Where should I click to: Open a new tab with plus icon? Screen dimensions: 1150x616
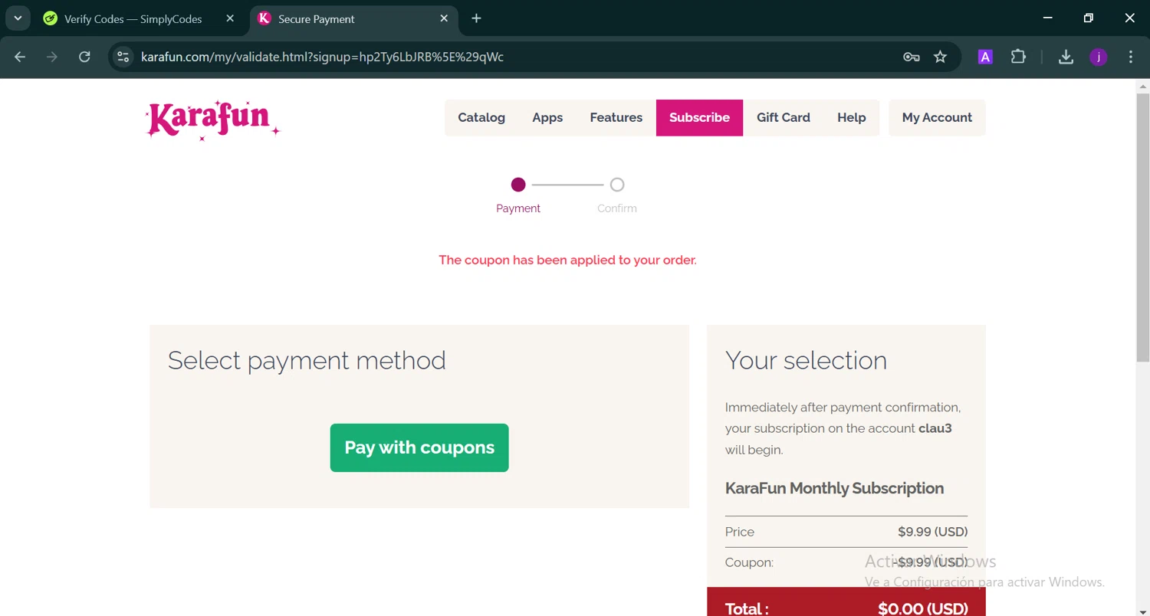476,18
